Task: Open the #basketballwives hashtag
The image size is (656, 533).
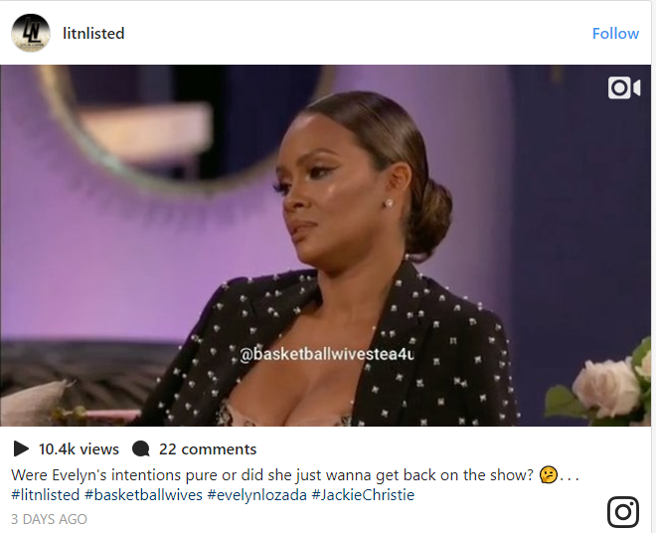Action: [143, 495]
